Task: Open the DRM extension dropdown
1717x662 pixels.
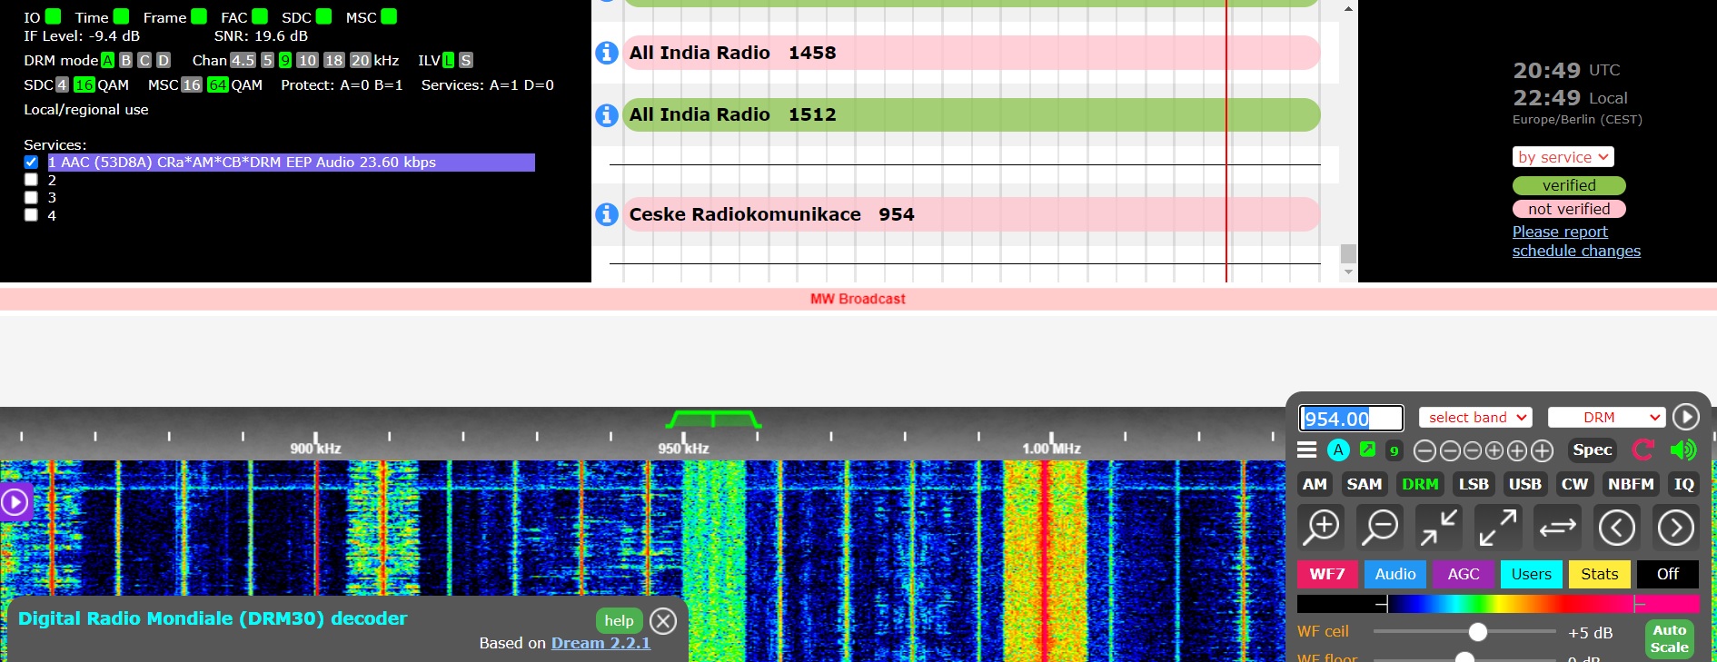Action: point(1606,418)
